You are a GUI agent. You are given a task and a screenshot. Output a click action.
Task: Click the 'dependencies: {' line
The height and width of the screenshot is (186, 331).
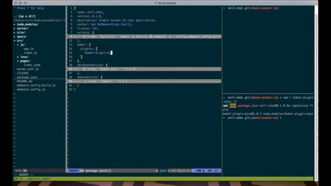coord(89,77)
